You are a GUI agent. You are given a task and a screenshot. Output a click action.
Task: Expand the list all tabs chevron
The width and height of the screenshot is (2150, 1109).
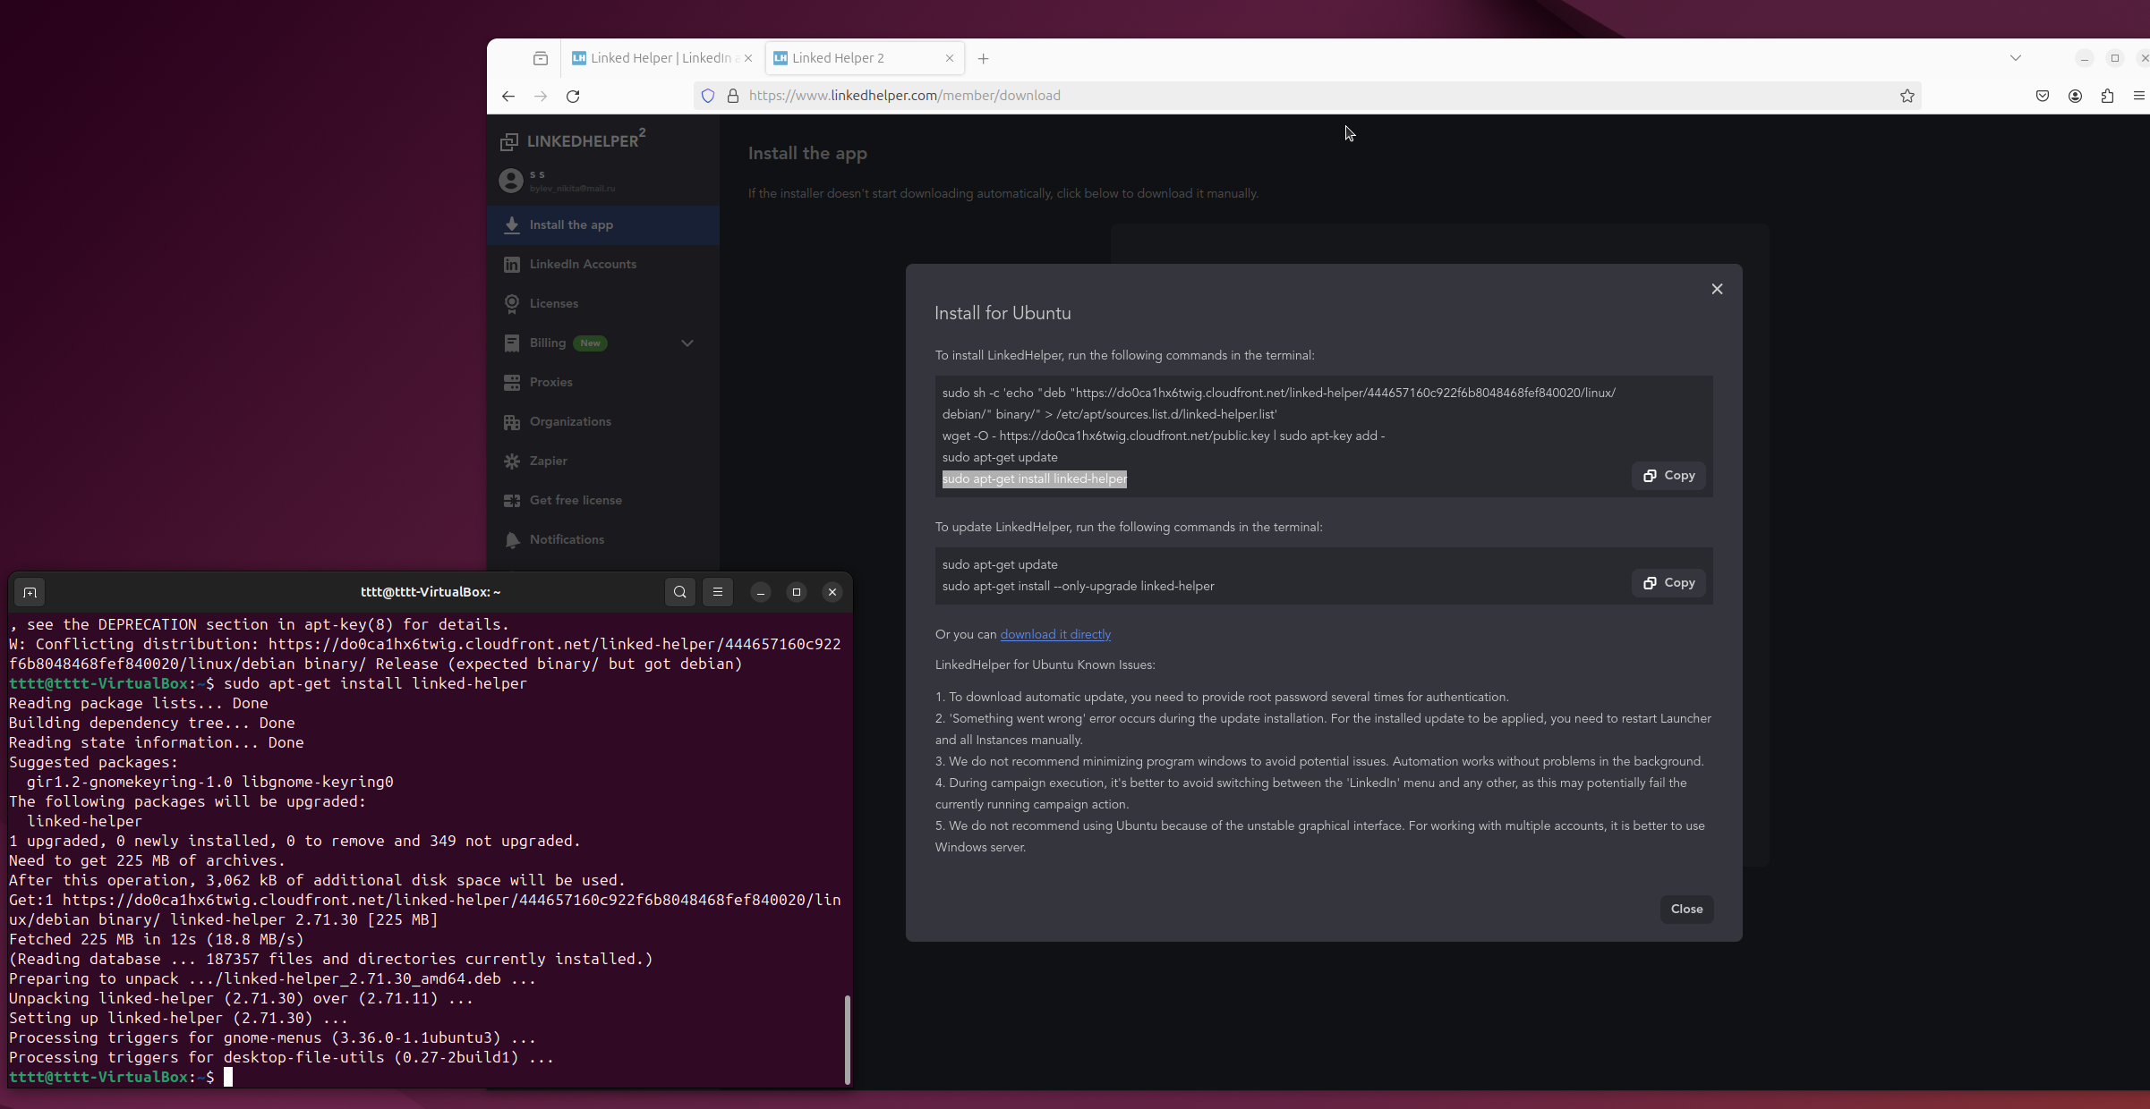(x=2016, y=58)
